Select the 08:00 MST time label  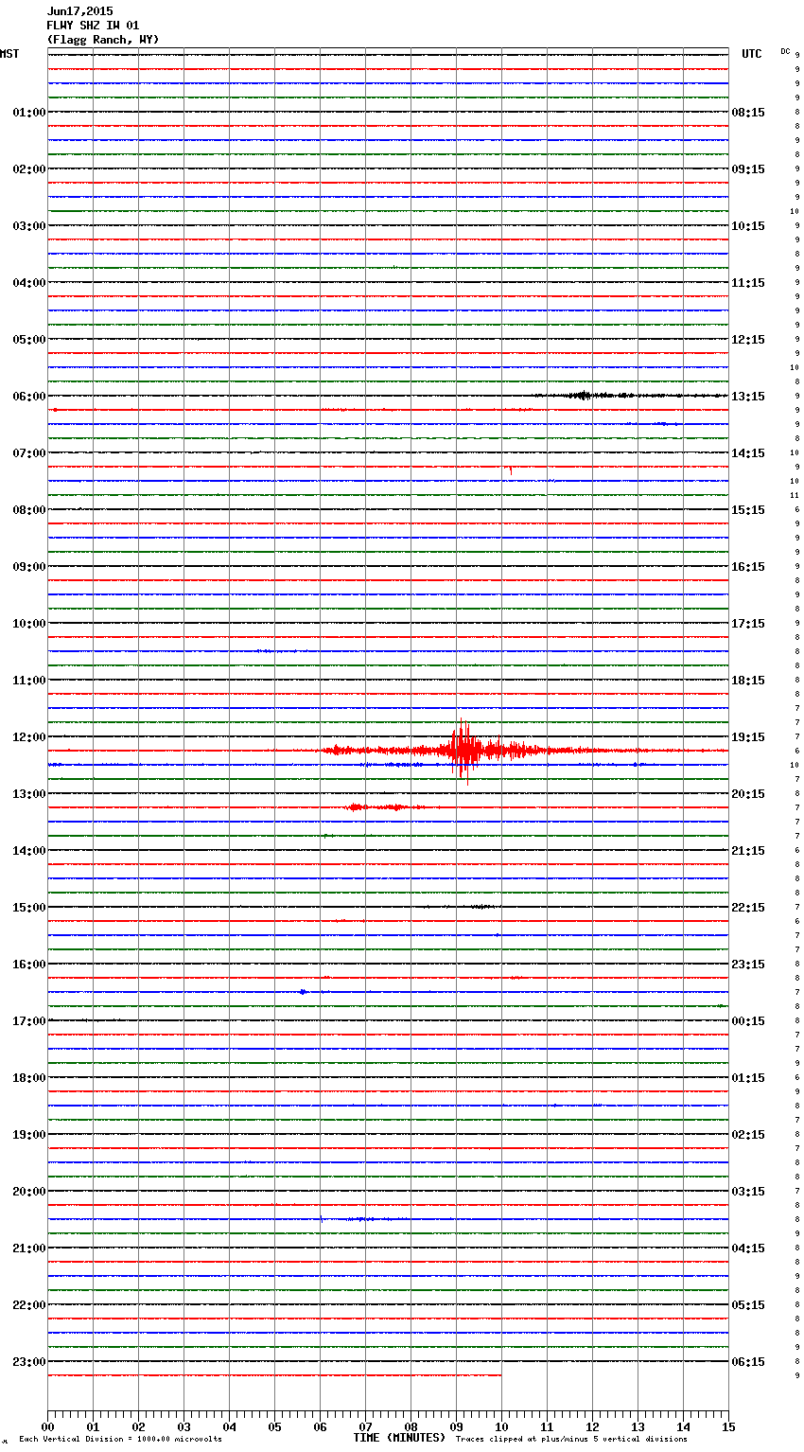coord(29,510)
